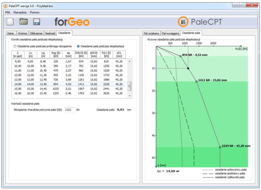Open the Pal wyciągany tab
The width and height of the screenshot is (261, 190).
pyautogui.click(x=171, y=33)
